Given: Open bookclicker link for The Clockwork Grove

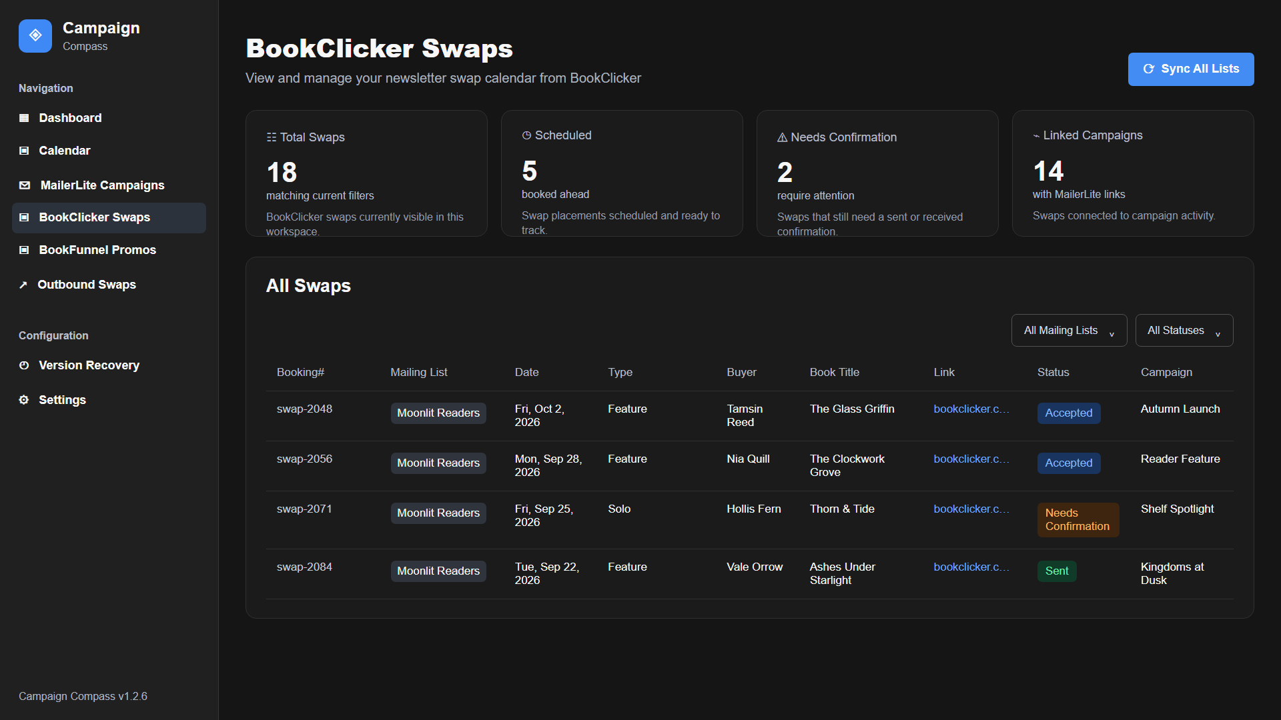Looking at the screenshot, I should [x=971, y=459].
